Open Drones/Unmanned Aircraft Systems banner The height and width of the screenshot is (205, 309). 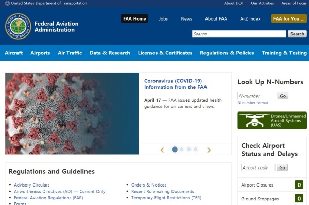(272, 121)
